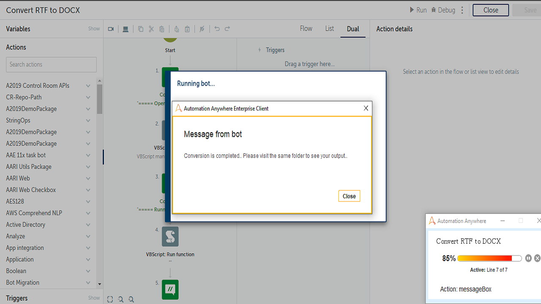Click the 85% bot progress bar
This screenshot has width=541, height=304.
(489, 258)
